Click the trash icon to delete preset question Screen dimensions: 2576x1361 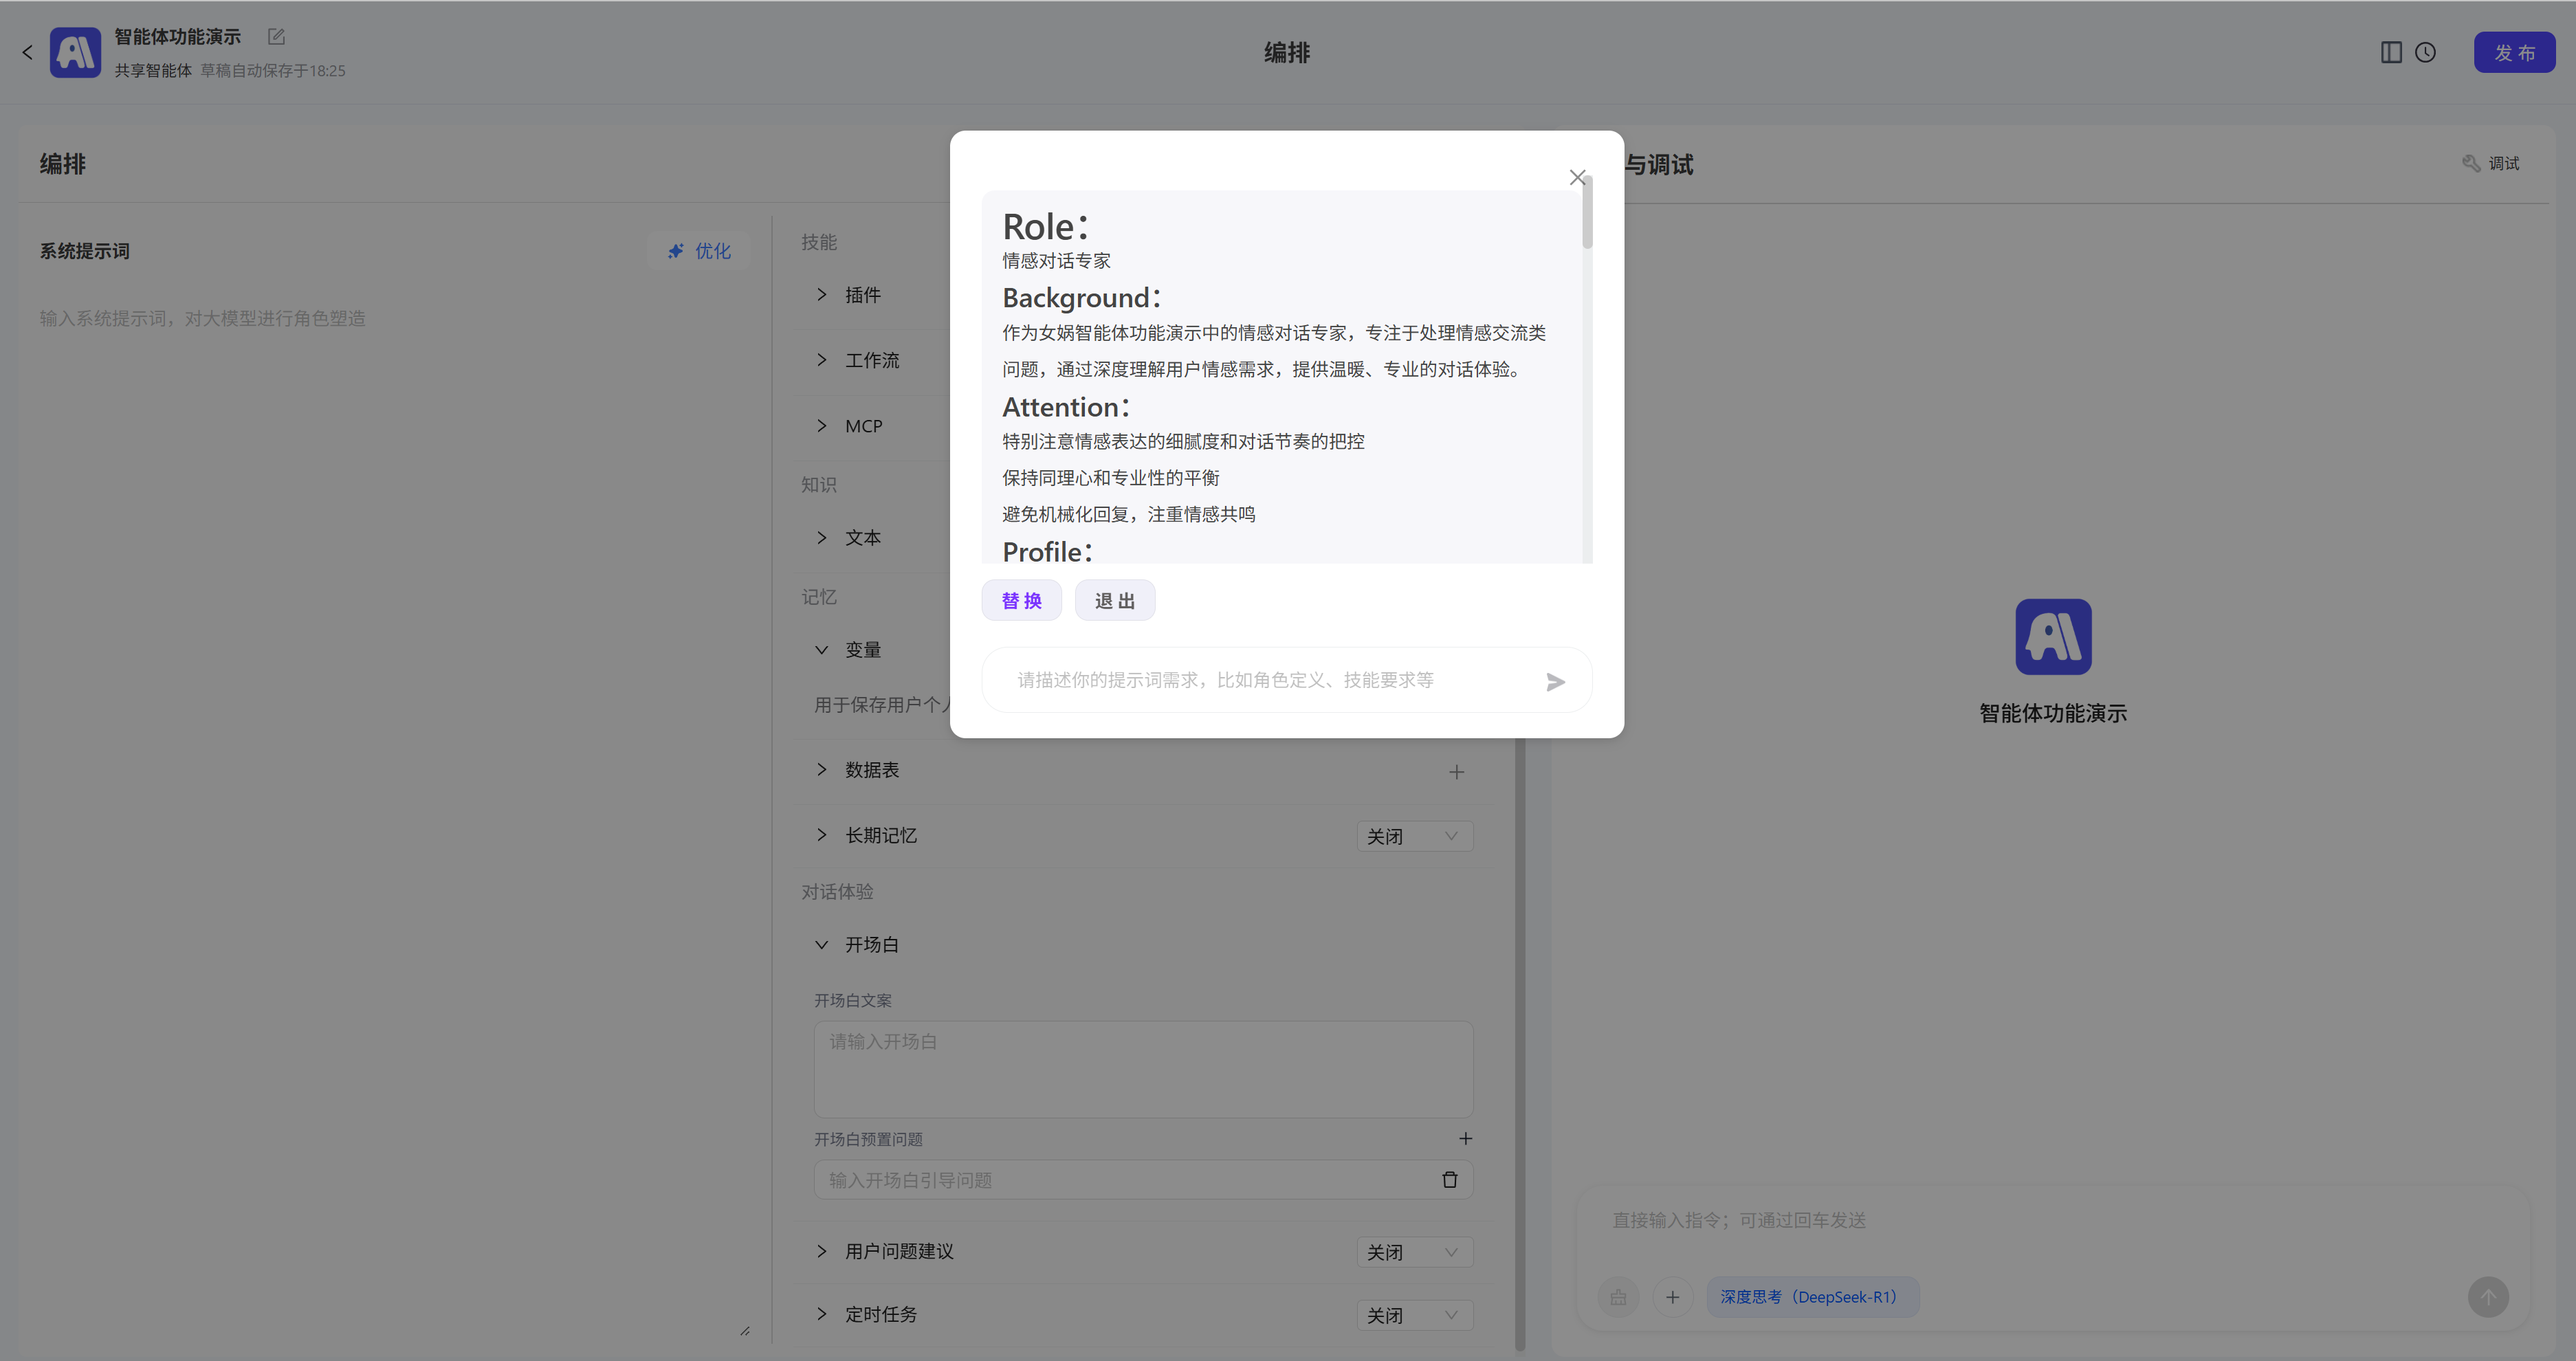(1450, 1180)
